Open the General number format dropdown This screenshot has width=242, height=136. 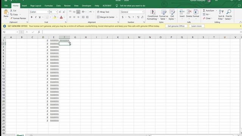[143, 12]
